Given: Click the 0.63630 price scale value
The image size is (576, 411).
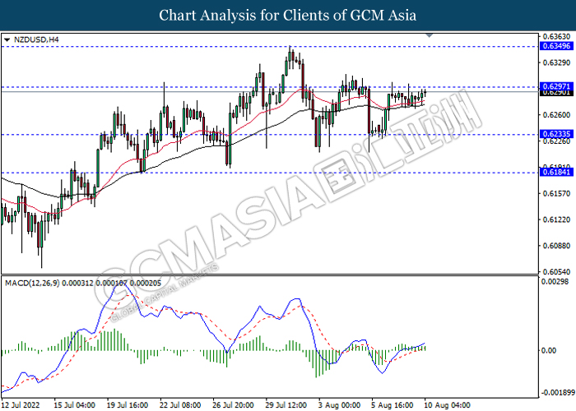Looking at the screenshot, I should pyautogui.click(x=557, y=37).
